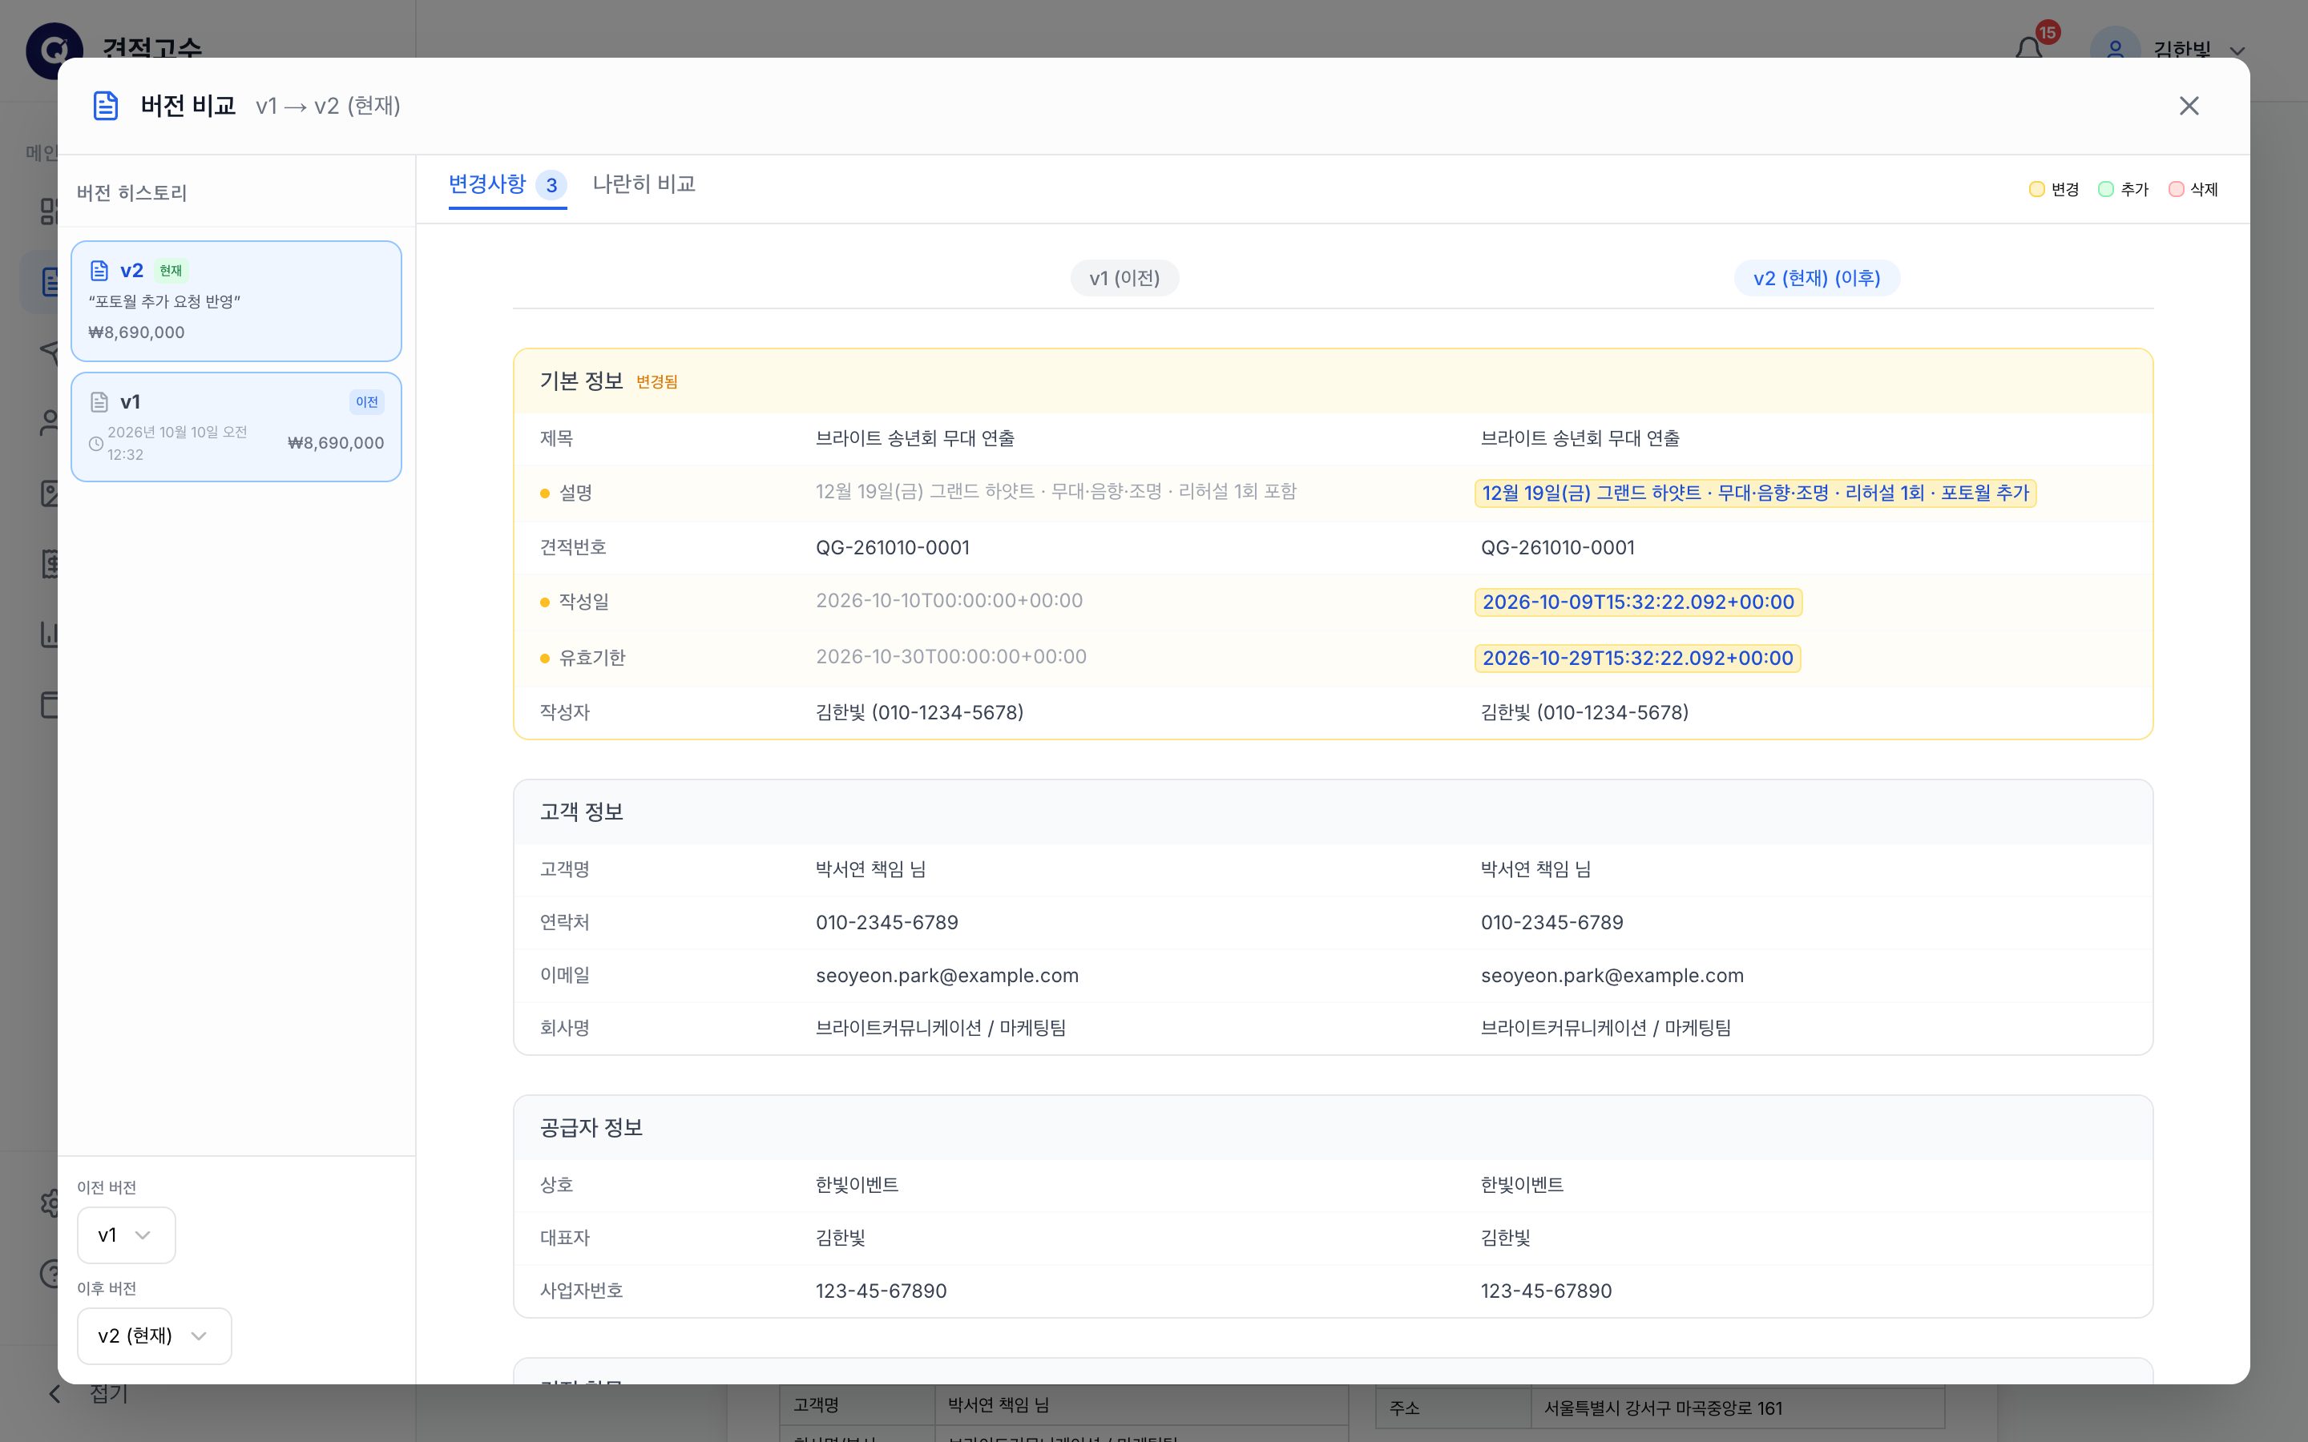Click the 견적번호 QG-261010-0001 in v1 column

(x=893, y=549)
